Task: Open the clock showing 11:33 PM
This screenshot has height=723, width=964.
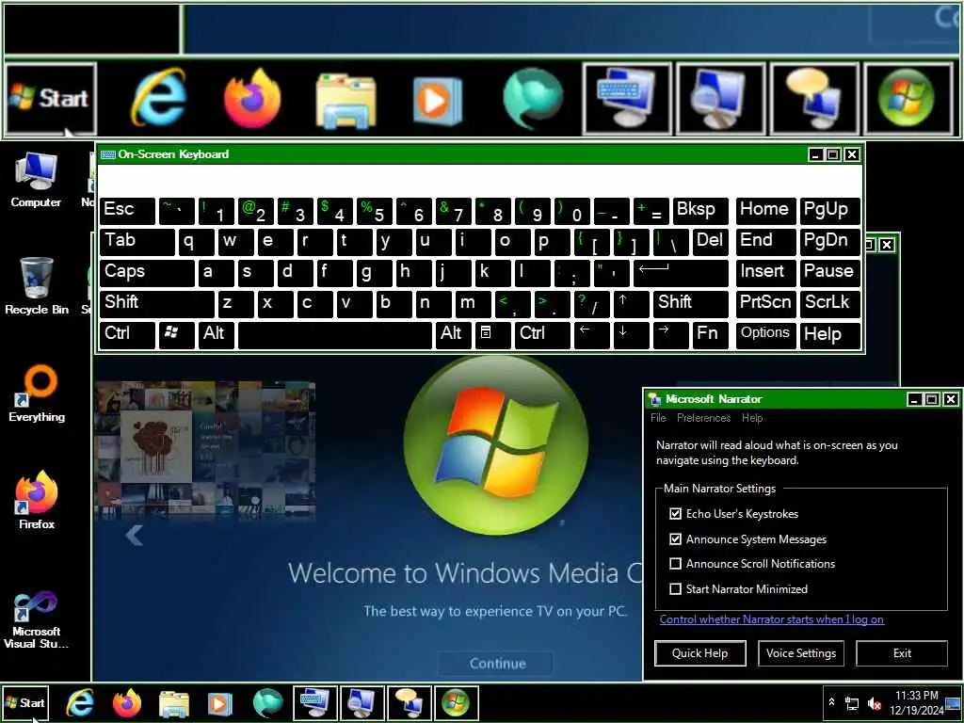Action: [916, 702]
